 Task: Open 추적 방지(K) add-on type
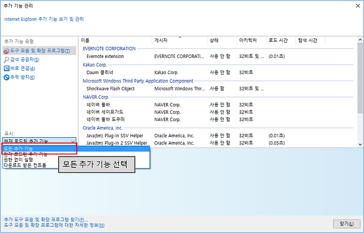point(22,77)
